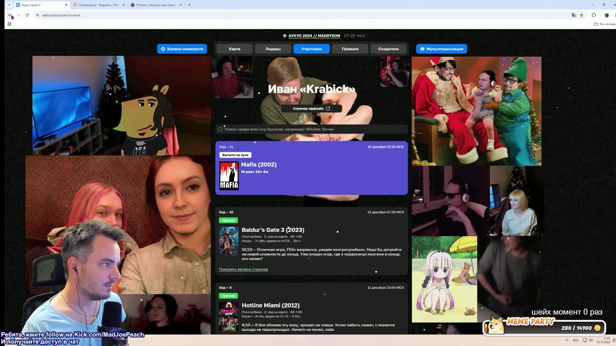Click the Выпало на ауке badge
616x346 pixels.
click(235, 155)
